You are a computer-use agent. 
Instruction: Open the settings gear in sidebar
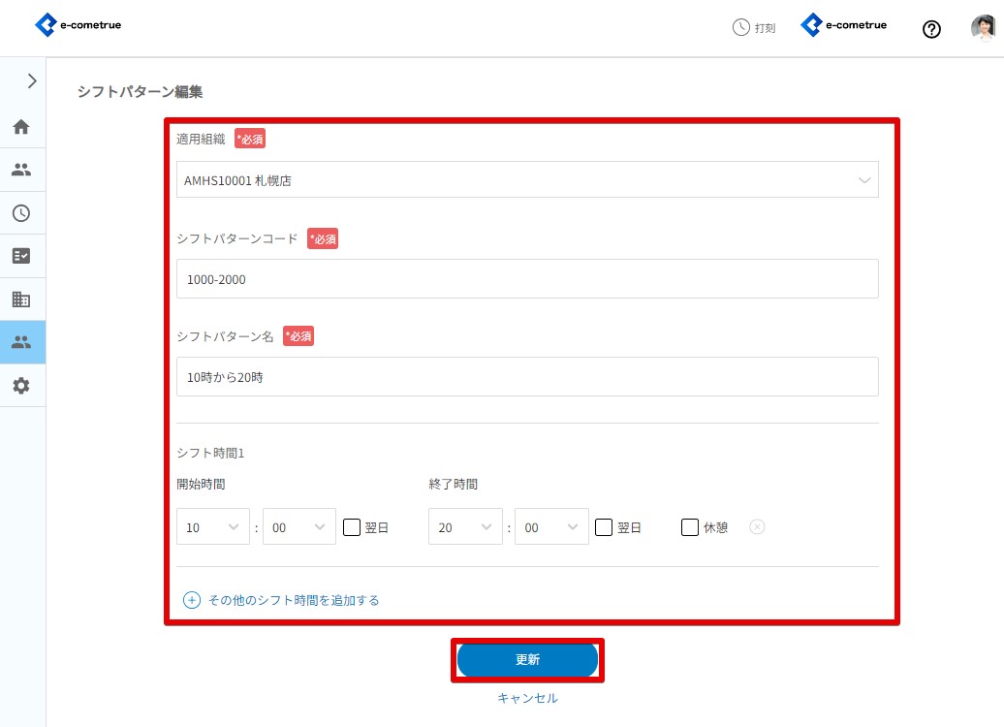pos(21,386)
